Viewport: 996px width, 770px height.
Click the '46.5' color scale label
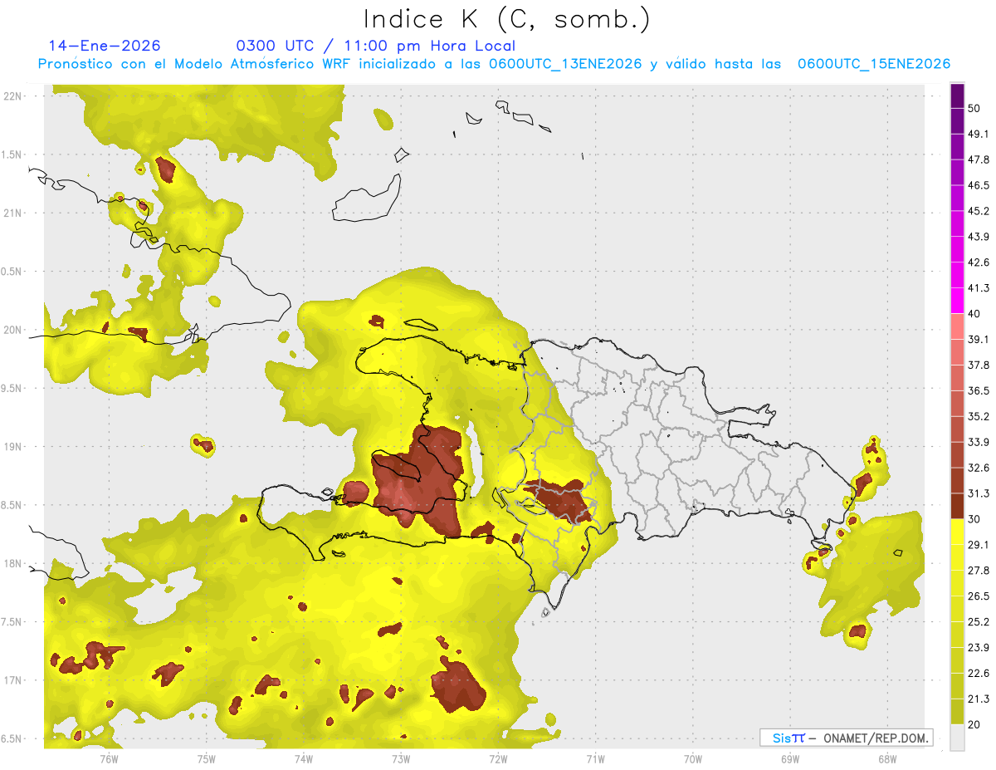(979, 185)
